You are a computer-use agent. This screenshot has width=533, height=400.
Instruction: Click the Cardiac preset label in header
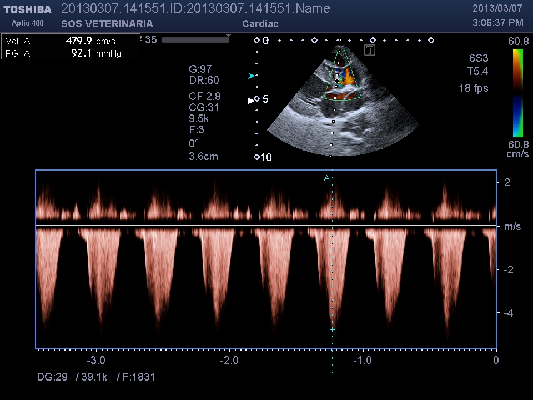260,24
